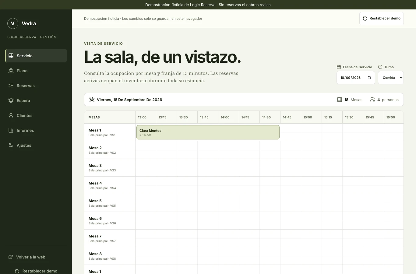Select the Mesa 8 row label
The height and width of the screenshot is (274, 416).
click(110, 256)
